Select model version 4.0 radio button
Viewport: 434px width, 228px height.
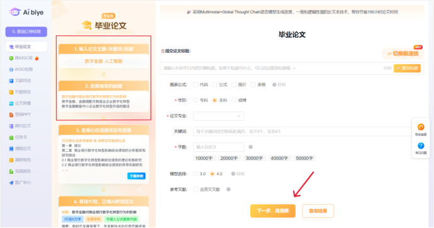pyautogui.click(x=212, y=174)
